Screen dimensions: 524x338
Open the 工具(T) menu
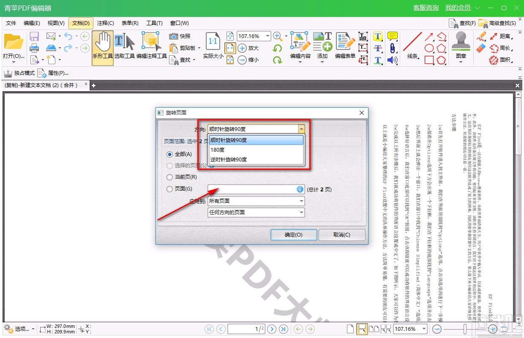pos(154,23)
